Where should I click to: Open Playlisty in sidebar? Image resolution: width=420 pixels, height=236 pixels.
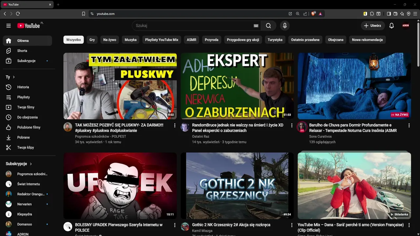pos(28,97)
